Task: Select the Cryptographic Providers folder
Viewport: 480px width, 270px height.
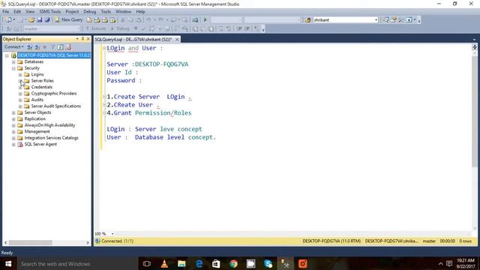Action: [54, 93]
